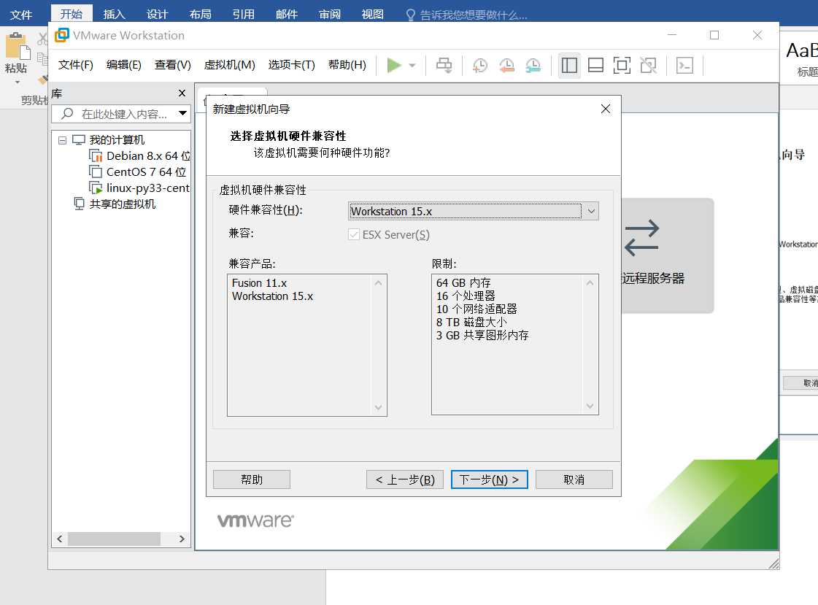Open the Snapshot Manager icon
Screen dimensions: 818x605
[x=533, y=65]
